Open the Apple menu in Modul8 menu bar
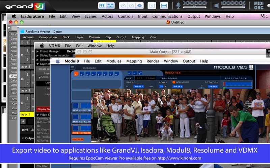The height and width of the screenshot is (168, 270). (58, 61)
